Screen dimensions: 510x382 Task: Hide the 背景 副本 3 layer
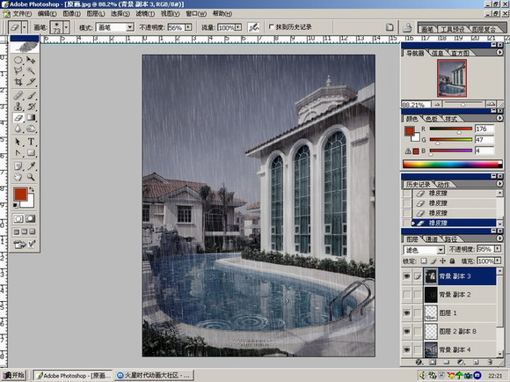(406, 276)
